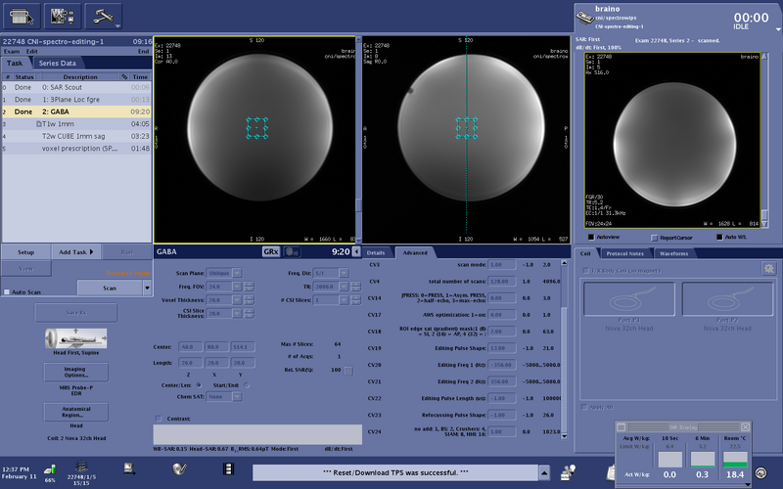
Task: Switch to the Series Data tab
Action: 58,64
